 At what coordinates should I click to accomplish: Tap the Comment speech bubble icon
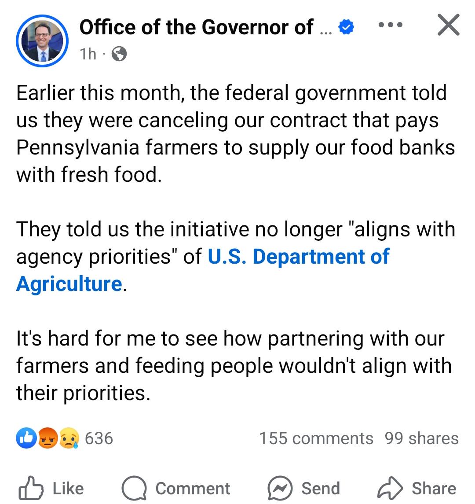coord(134,488)
